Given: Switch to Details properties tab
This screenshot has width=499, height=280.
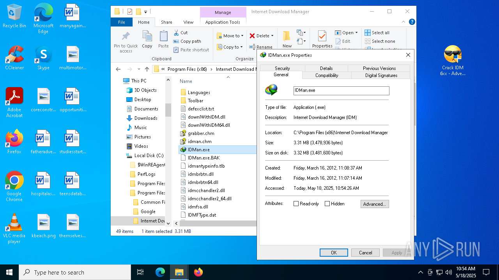Looking at the screenshot, I should tap(326, 68).
